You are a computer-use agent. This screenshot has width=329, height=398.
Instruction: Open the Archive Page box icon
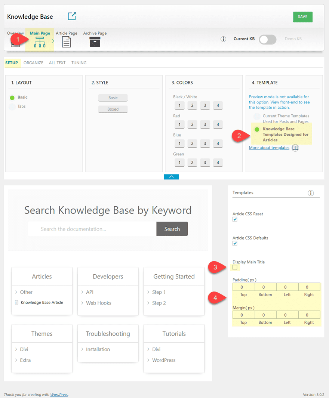95,42
